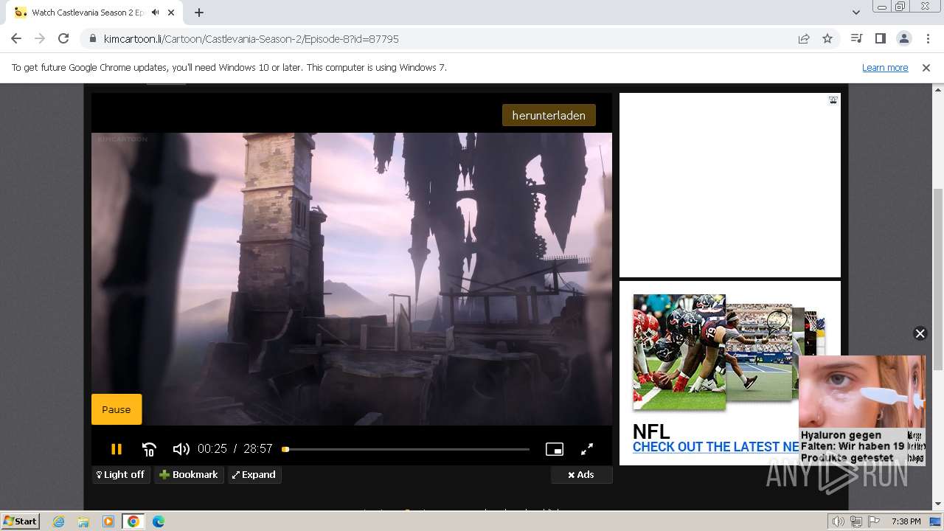Share this page icon in address bar

(804, 39)
